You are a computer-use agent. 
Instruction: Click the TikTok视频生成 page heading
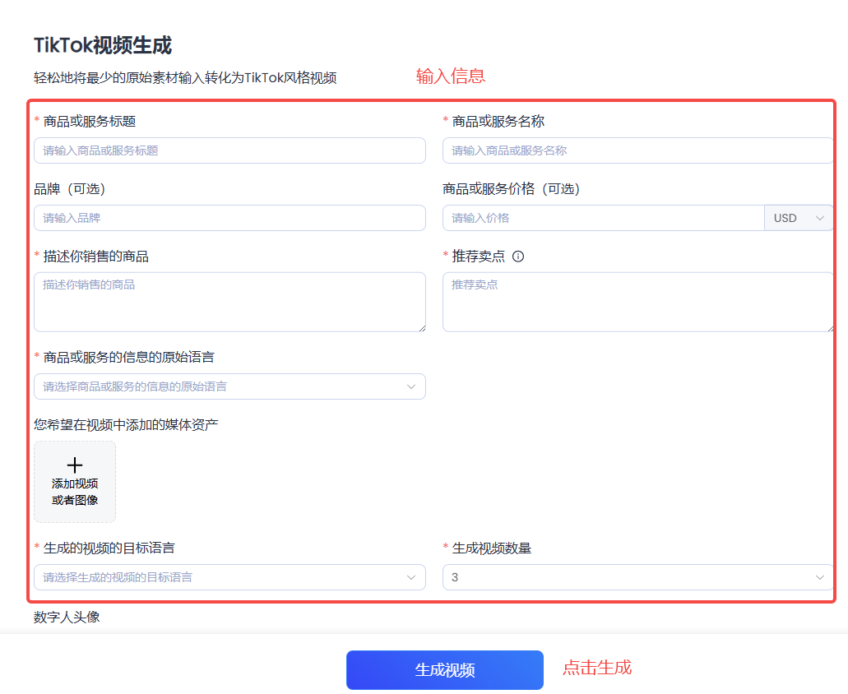click(x=103, y=45)
